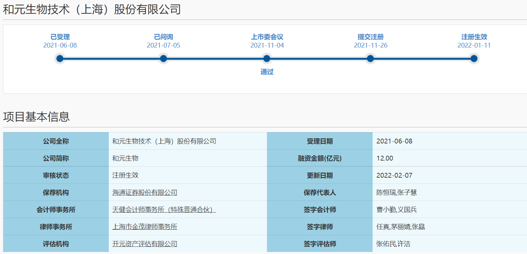Viewport: 527px width, 254px height.
Task: Click the 保荐代表人 header cell
Action: click(x=320, y=192)
